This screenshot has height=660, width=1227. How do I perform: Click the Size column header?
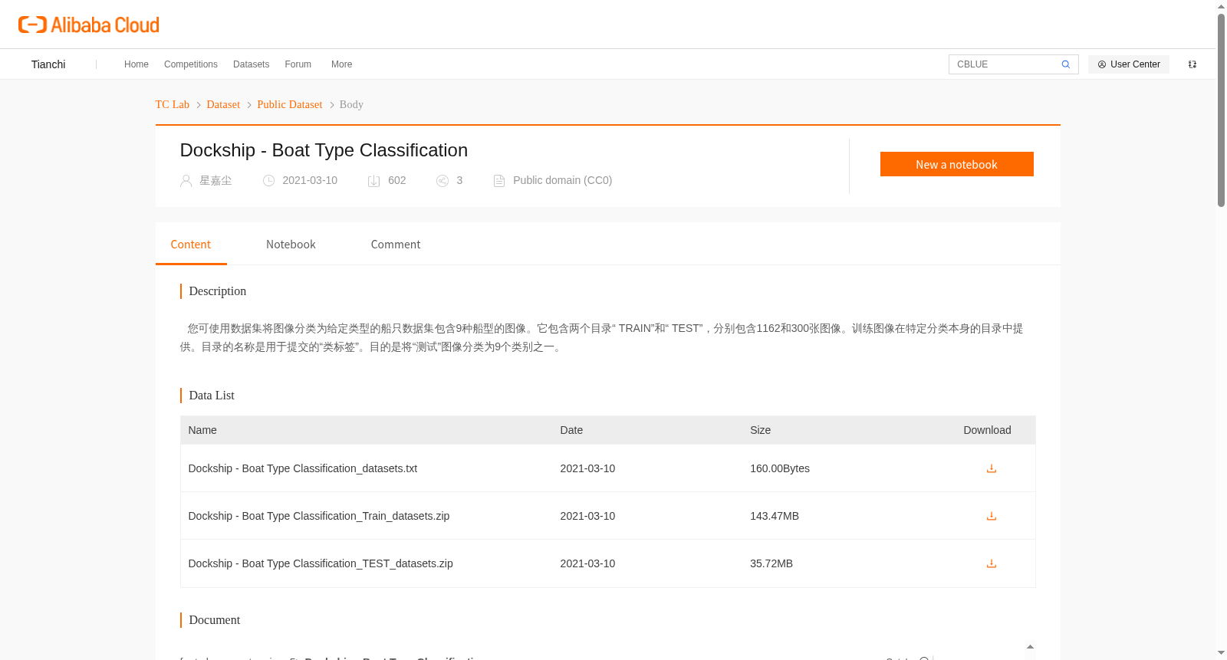[x=761, y=430]
